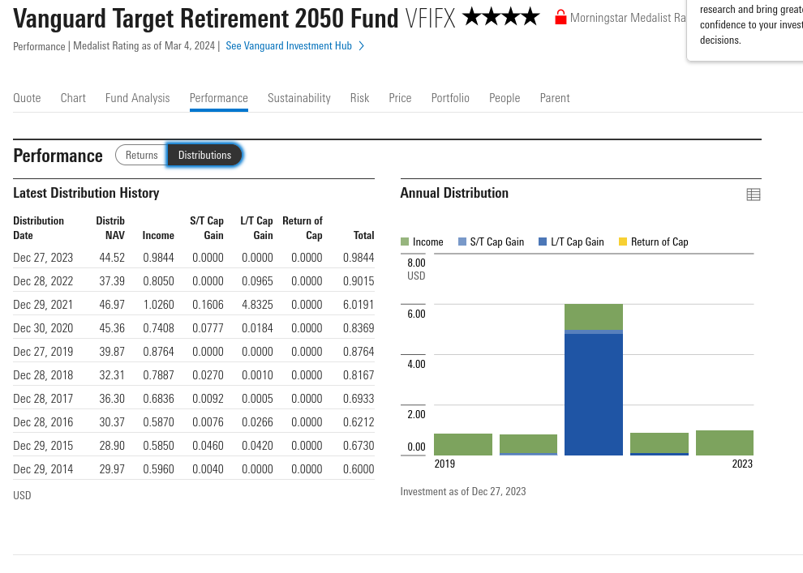Follow the See Vanguard Investment Hub link
The height and width of the screenshot is (573, 803).
pos(289,46)
